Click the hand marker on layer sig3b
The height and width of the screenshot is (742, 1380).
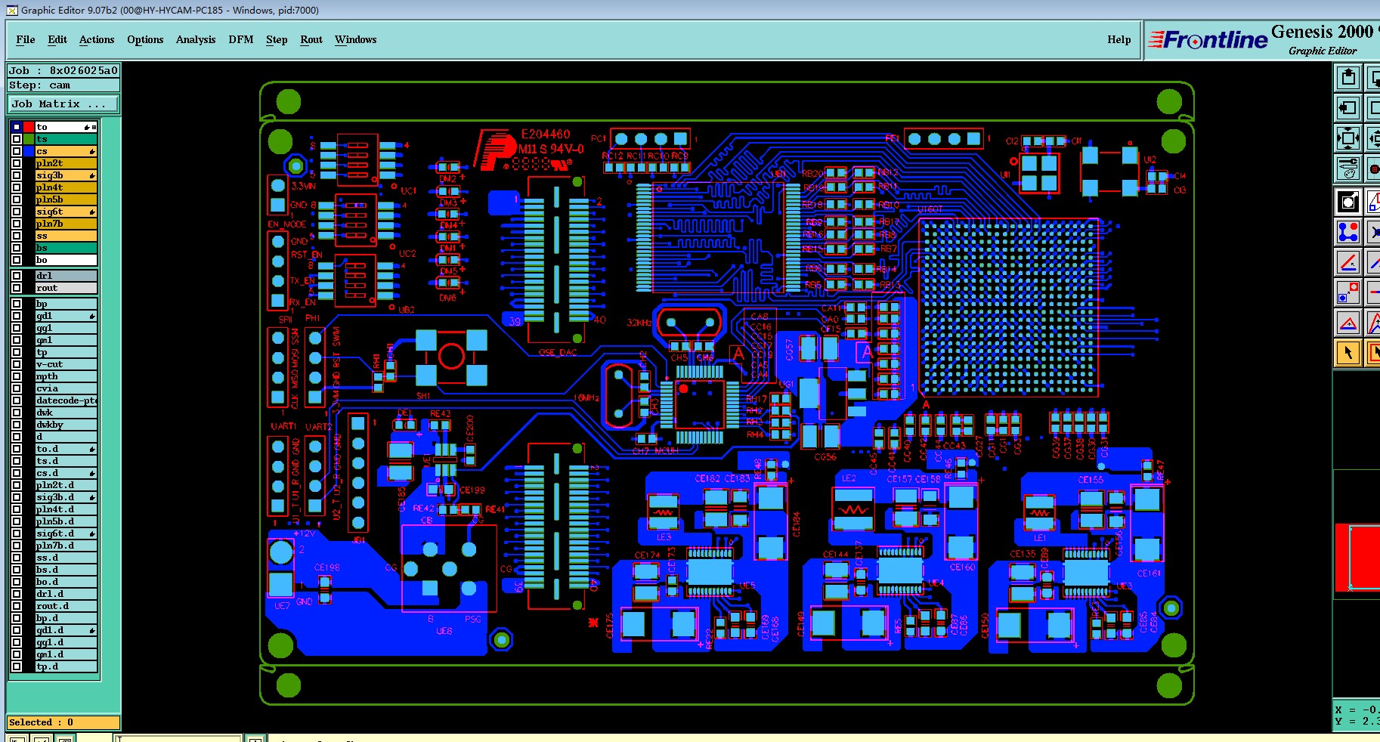[x=91, y=176]
